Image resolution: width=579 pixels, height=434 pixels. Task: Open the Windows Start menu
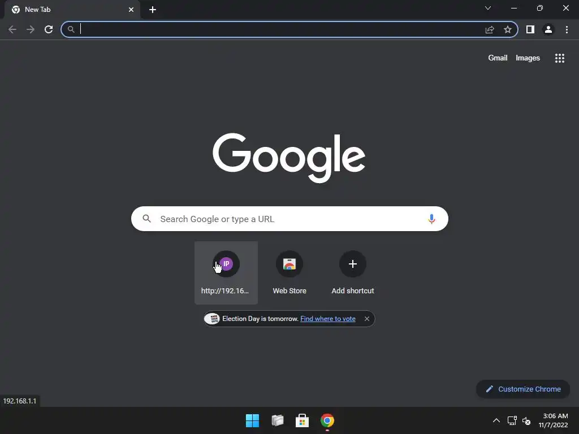(x=253, y=420)
